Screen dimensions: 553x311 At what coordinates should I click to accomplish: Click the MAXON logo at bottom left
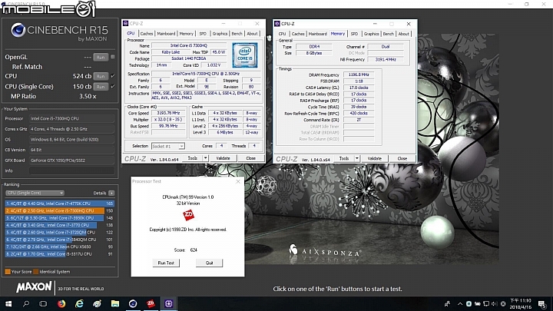coord(35,287)
